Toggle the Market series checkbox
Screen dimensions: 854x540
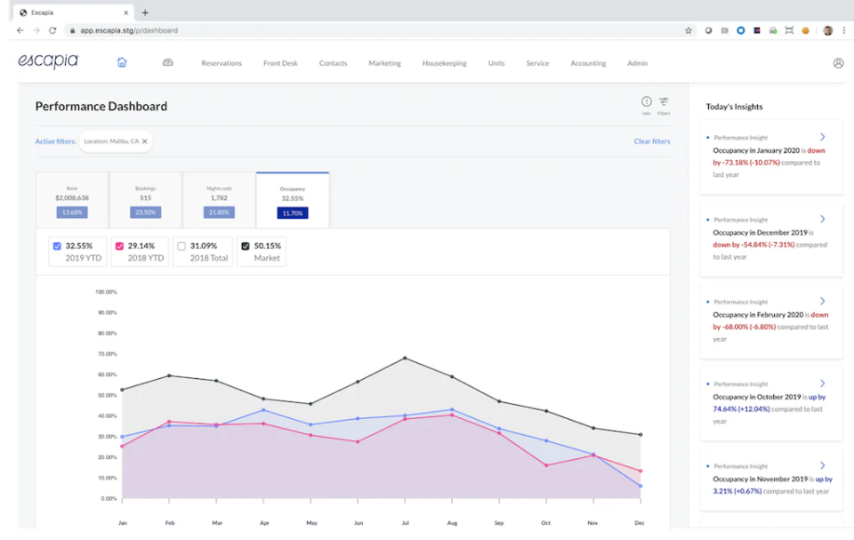pyautogui.click(x=246, y=246)
